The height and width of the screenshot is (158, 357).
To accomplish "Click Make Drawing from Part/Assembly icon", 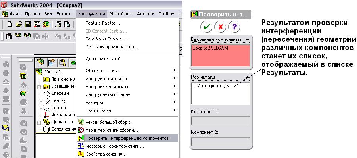I will click(x=37, y=24).
